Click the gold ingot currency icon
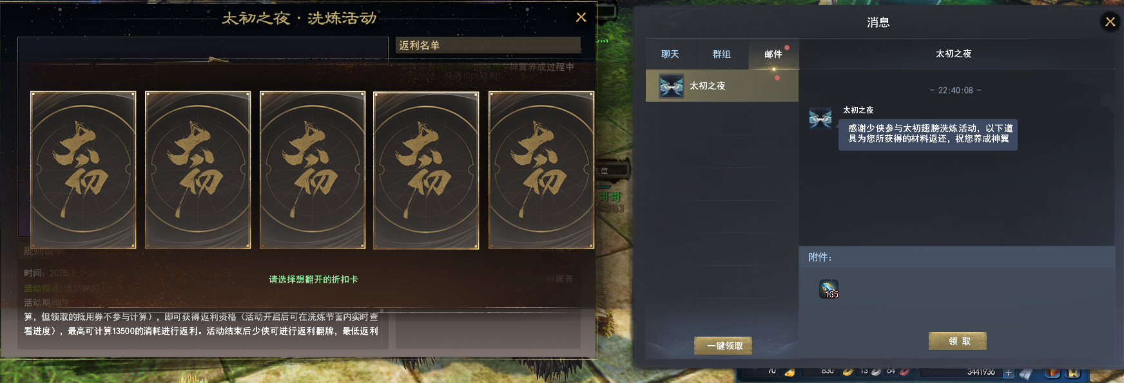 790,372
